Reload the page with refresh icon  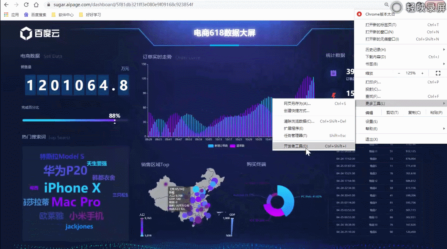[x=26, y=5]
